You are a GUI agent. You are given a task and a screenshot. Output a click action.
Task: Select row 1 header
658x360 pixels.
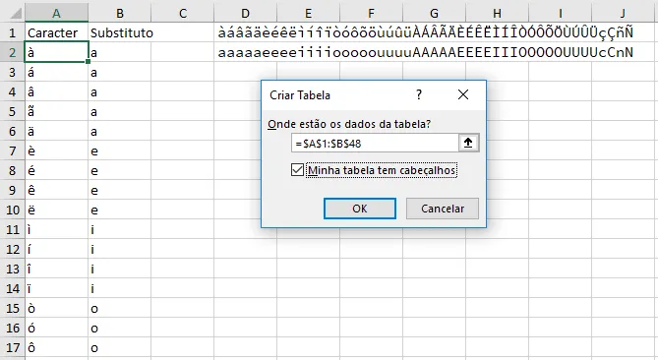tap(12, 32)
